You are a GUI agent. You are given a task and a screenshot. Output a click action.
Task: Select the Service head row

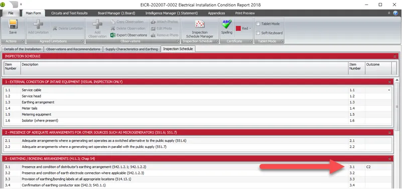point(197,96)
